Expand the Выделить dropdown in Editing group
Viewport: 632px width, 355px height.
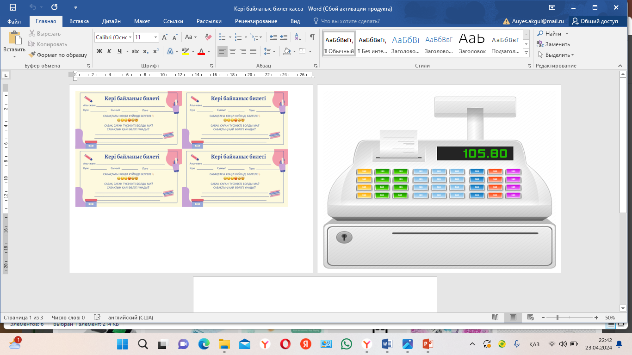click(557, 55)
